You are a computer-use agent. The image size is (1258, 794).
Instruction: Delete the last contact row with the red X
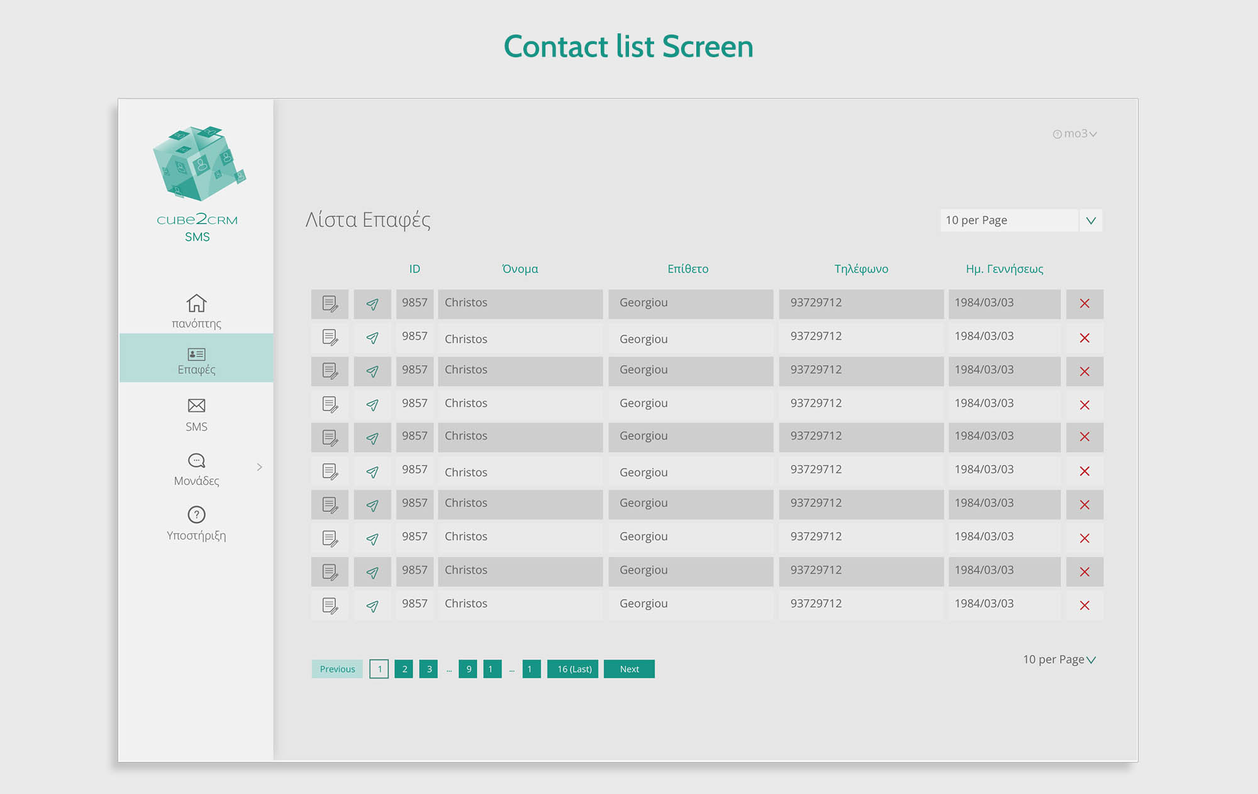pyautogui.click(x=1084, y=605)
